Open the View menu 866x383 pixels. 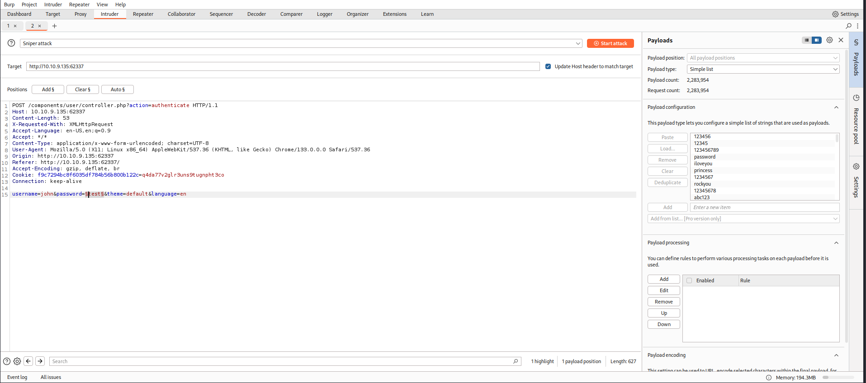[x=102, y=5]
